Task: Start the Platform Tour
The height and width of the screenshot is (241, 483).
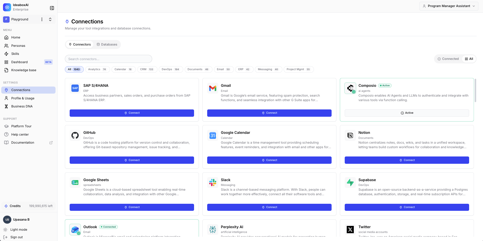Action: click(x=28, y=126)
